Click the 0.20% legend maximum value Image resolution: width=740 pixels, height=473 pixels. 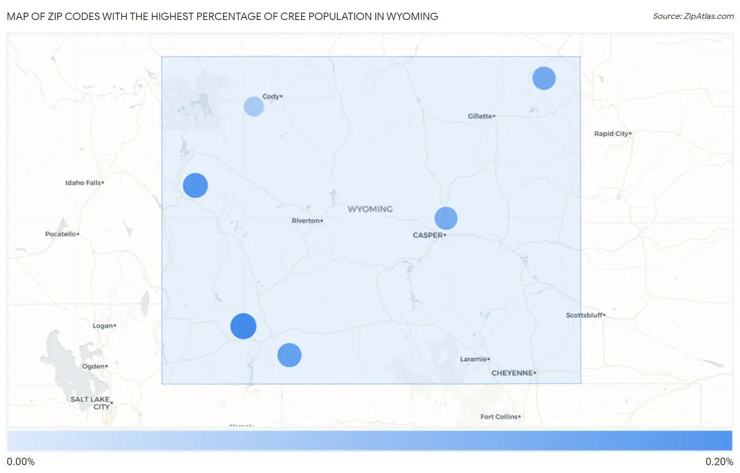(719, 462)
